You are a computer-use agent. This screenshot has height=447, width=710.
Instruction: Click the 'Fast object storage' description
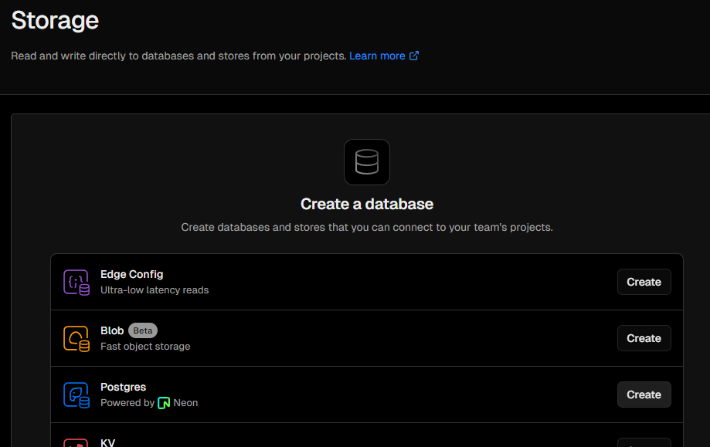pos(145,347)
